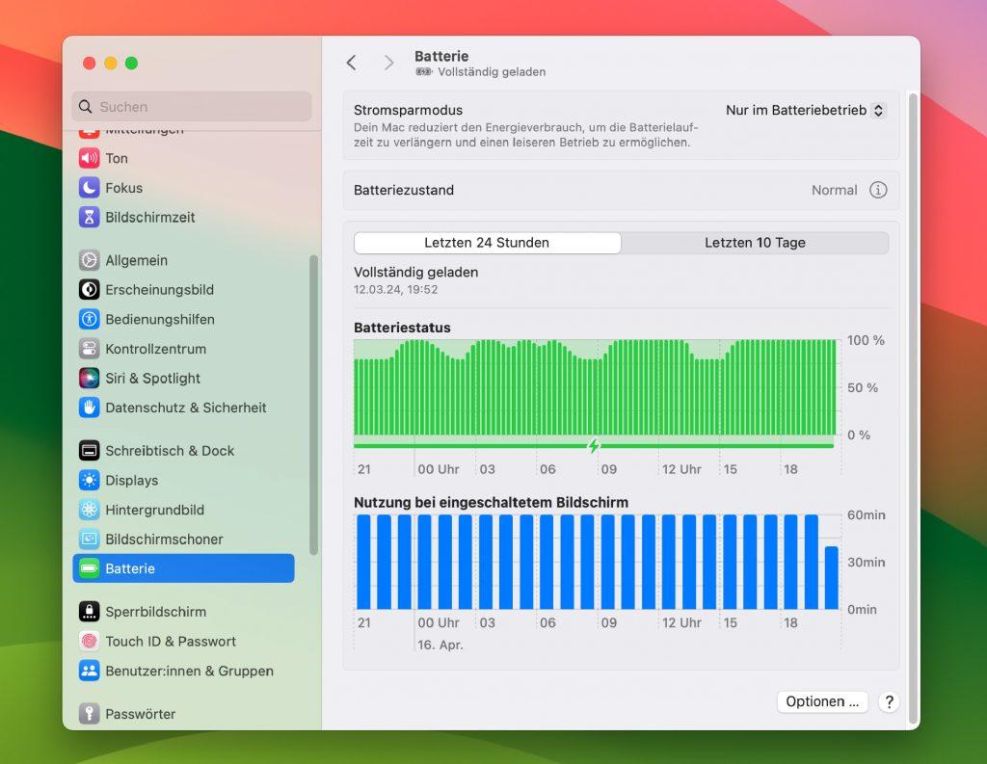Click the Fokus moon icon
This screenshot has width=987, height=764.
(x=89, y=188)
